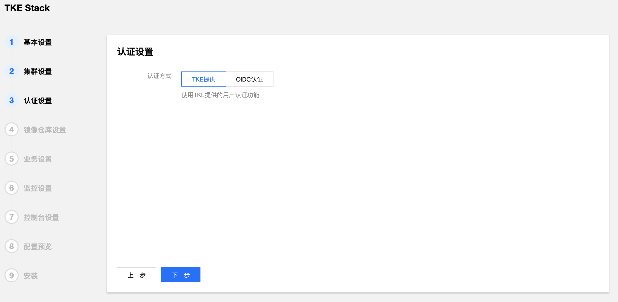Screen dimensions: 618x302
Task: Open 业务设置 step label
Action: [38, 159]
